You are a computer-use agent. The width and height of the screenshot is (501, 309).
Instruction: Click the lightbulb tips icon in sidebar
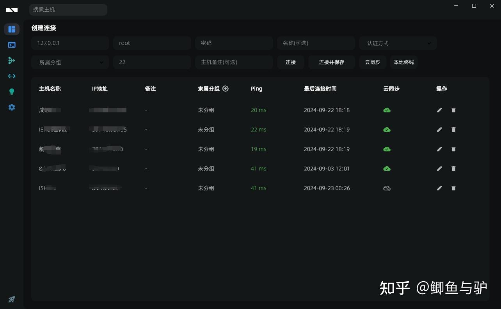(x=12, y=92)
